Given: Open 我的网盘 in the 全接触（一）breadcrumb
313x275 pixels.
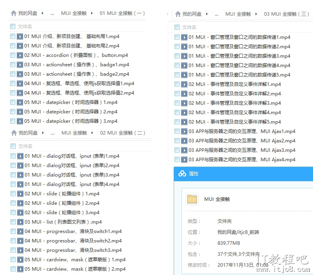Looking at the screenshot, I should 28,13.
